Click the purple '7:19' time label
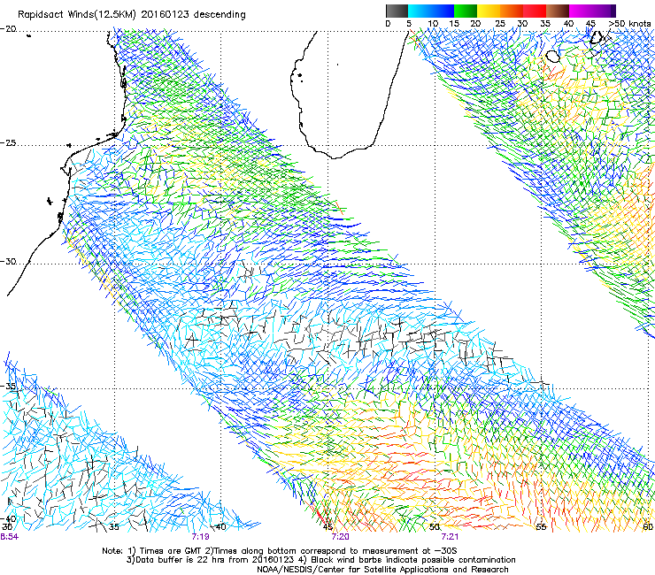Image resolution: width=655 pixels, height=575 pixels. pyautogui.click(x=201, y=537)
